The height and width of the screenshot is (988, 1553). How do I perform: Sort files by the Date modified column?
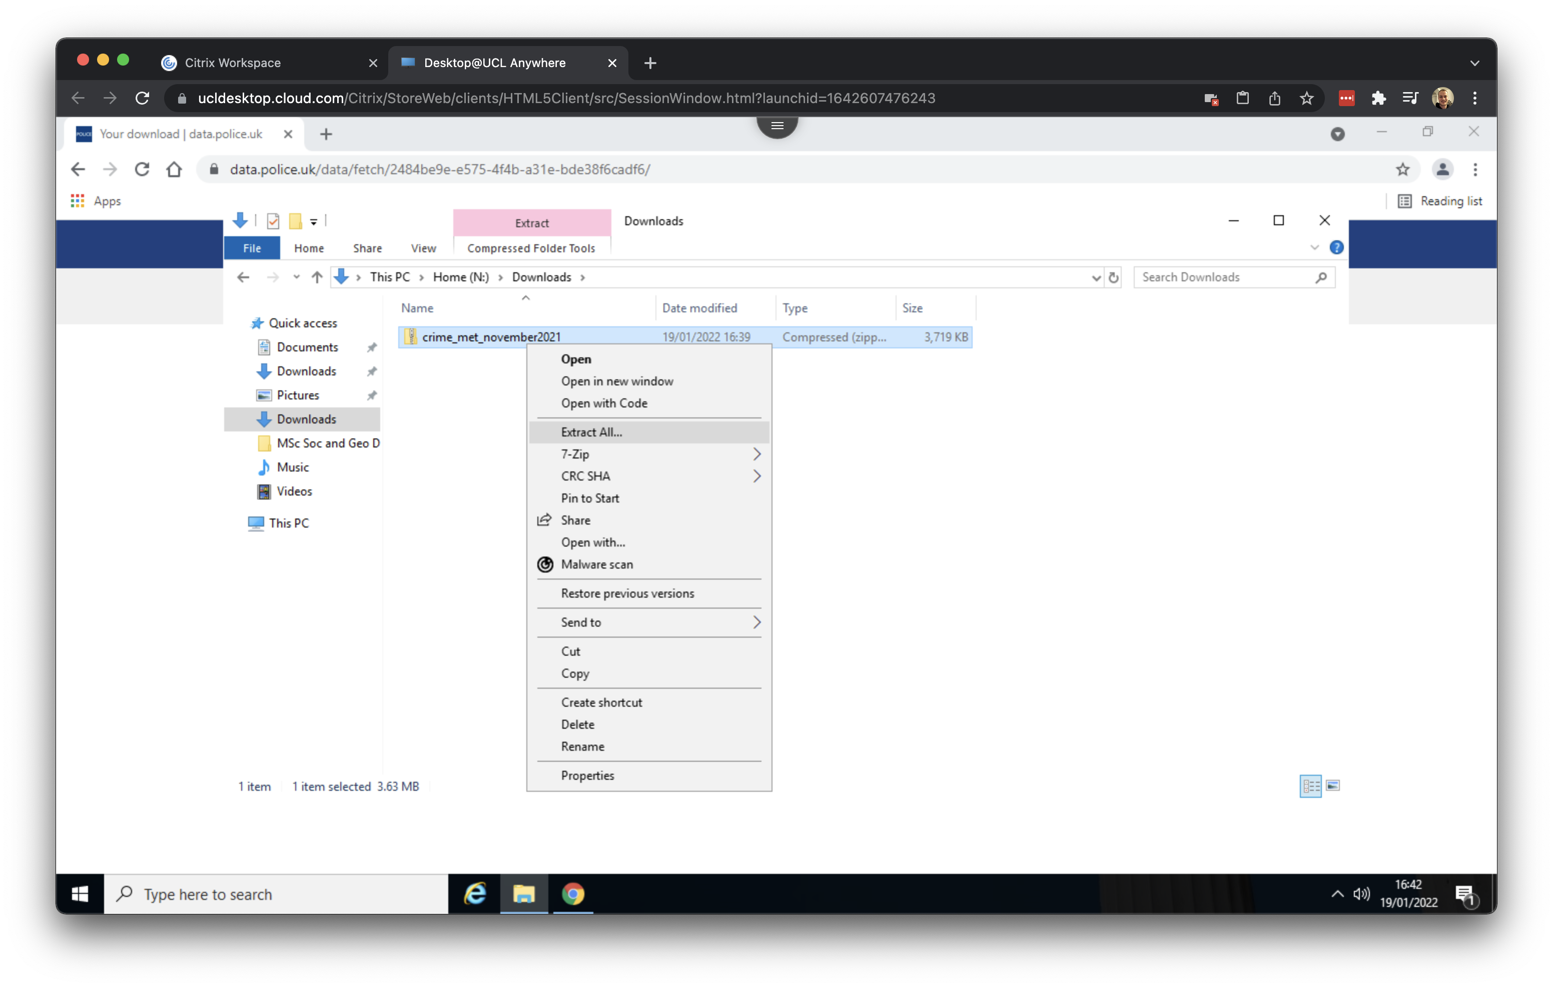[699, 308]
